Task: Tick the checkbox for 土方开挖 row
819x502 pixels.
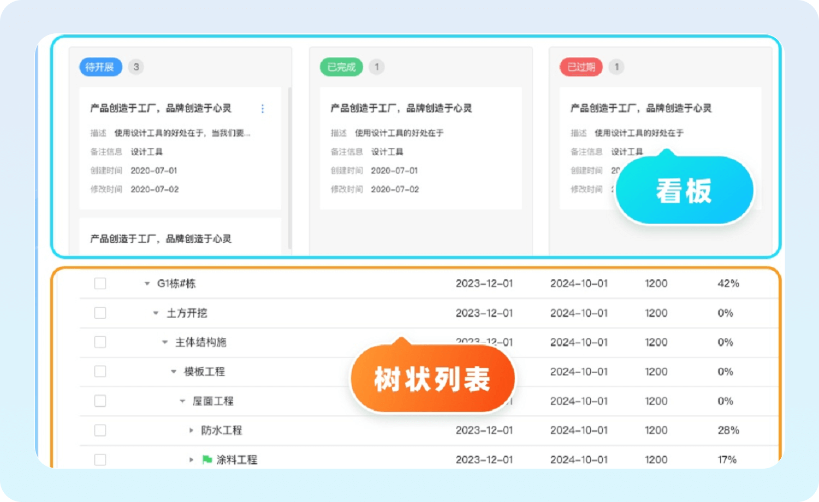Action: [100, 313]
